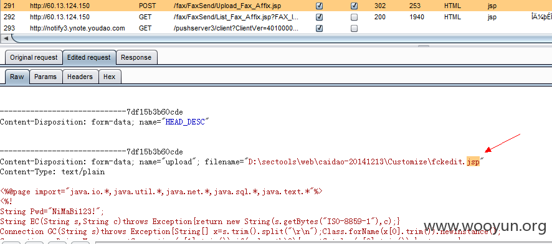Toggle first checkbox in row 292
The image size is (552, 244).
(x=320, y=17)
